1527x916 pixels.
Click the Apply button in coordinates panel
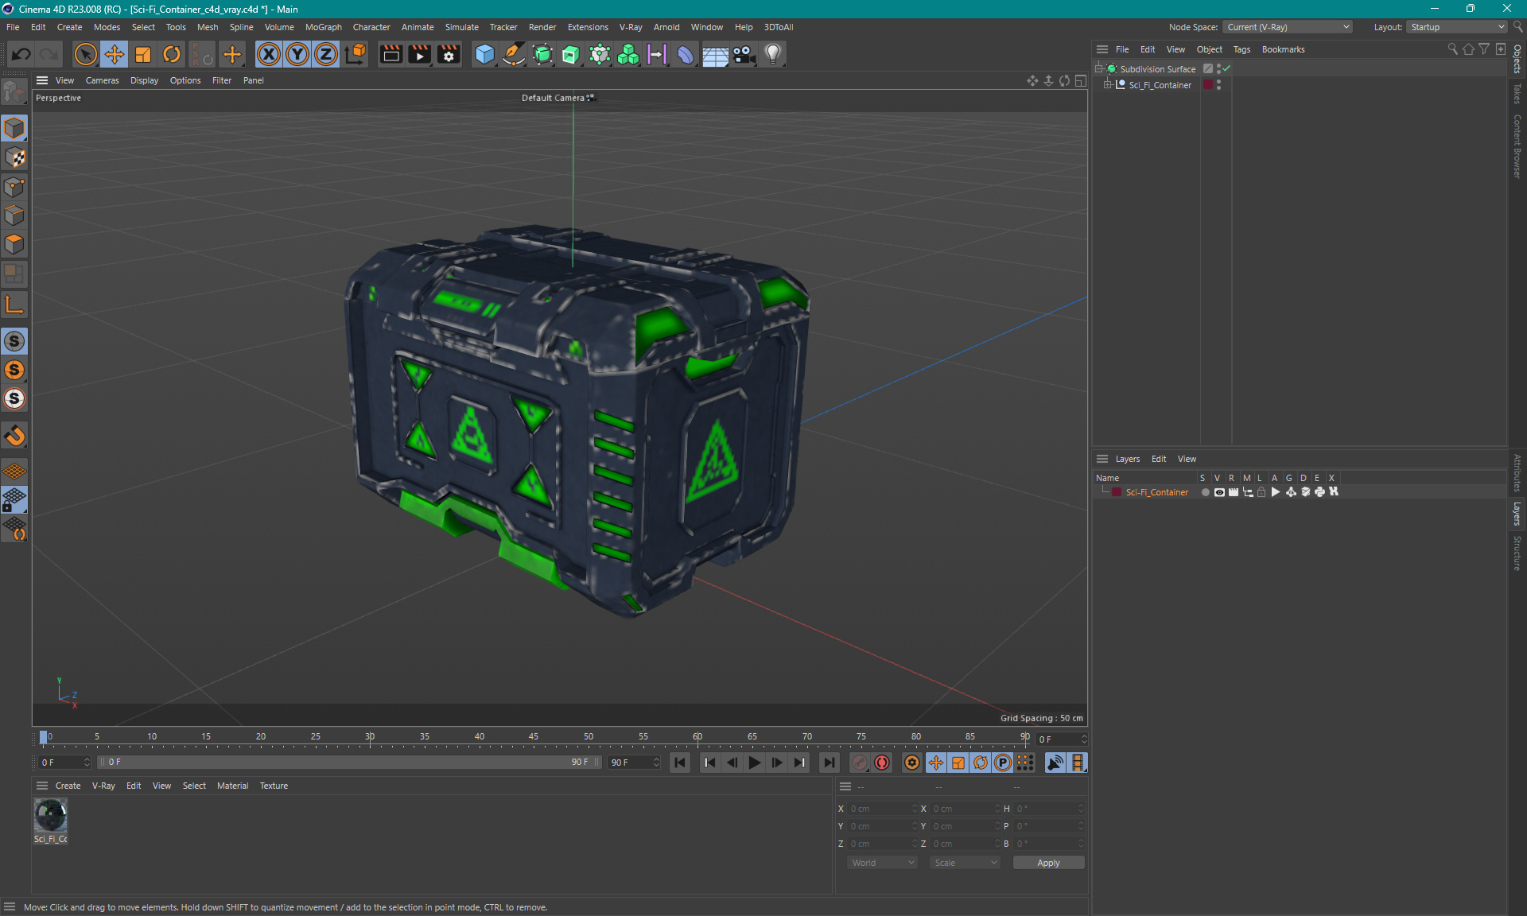click(x=1043, y=863)
